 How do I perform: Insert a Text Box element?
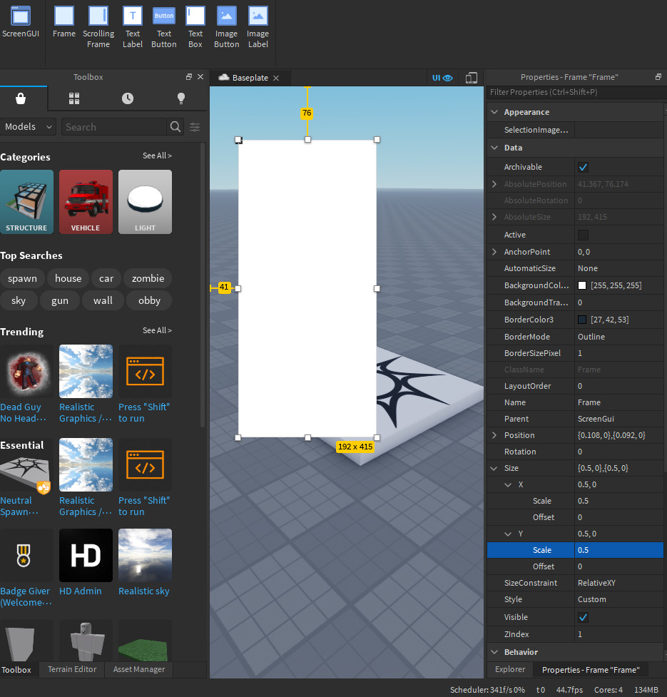[195, 27]
